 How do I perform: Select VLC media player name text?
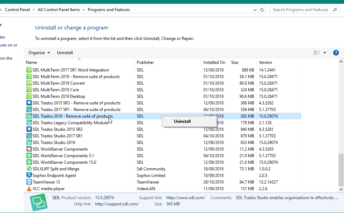pos(49,188)
